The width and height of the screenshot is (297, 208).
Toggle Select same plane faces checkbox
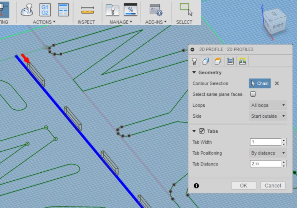253,94
